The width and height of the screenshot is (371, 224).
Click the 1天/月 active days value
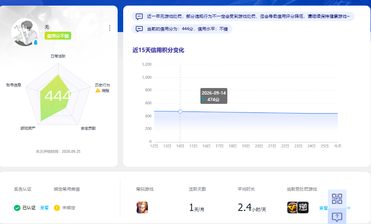[x=196, y=208]
